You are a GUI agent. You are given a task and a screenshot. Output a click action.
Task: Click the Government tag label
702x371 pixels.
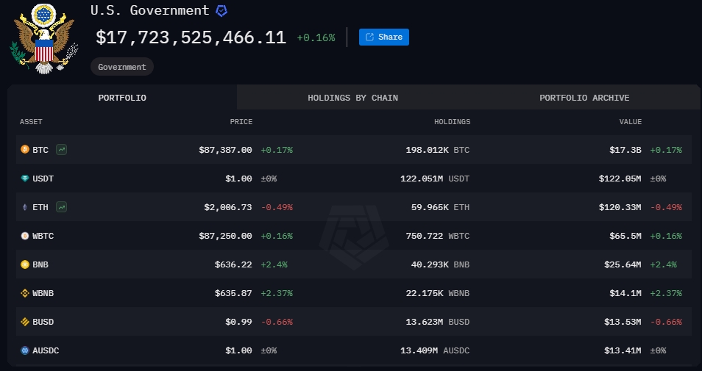(121, 67)
